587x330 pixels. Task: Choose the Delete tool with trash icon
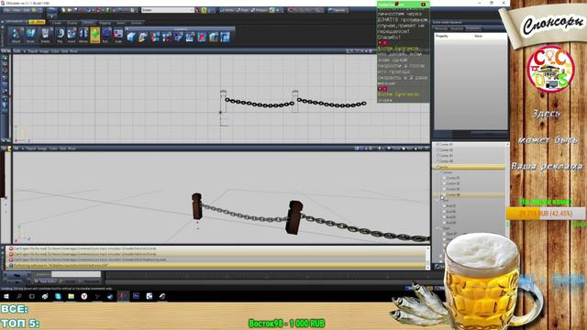tap(45, 36)
